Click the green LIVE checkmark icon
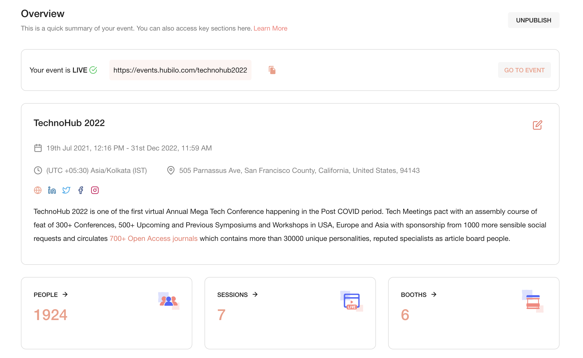Viewport: 583px width, 358px height. (93, 70)
